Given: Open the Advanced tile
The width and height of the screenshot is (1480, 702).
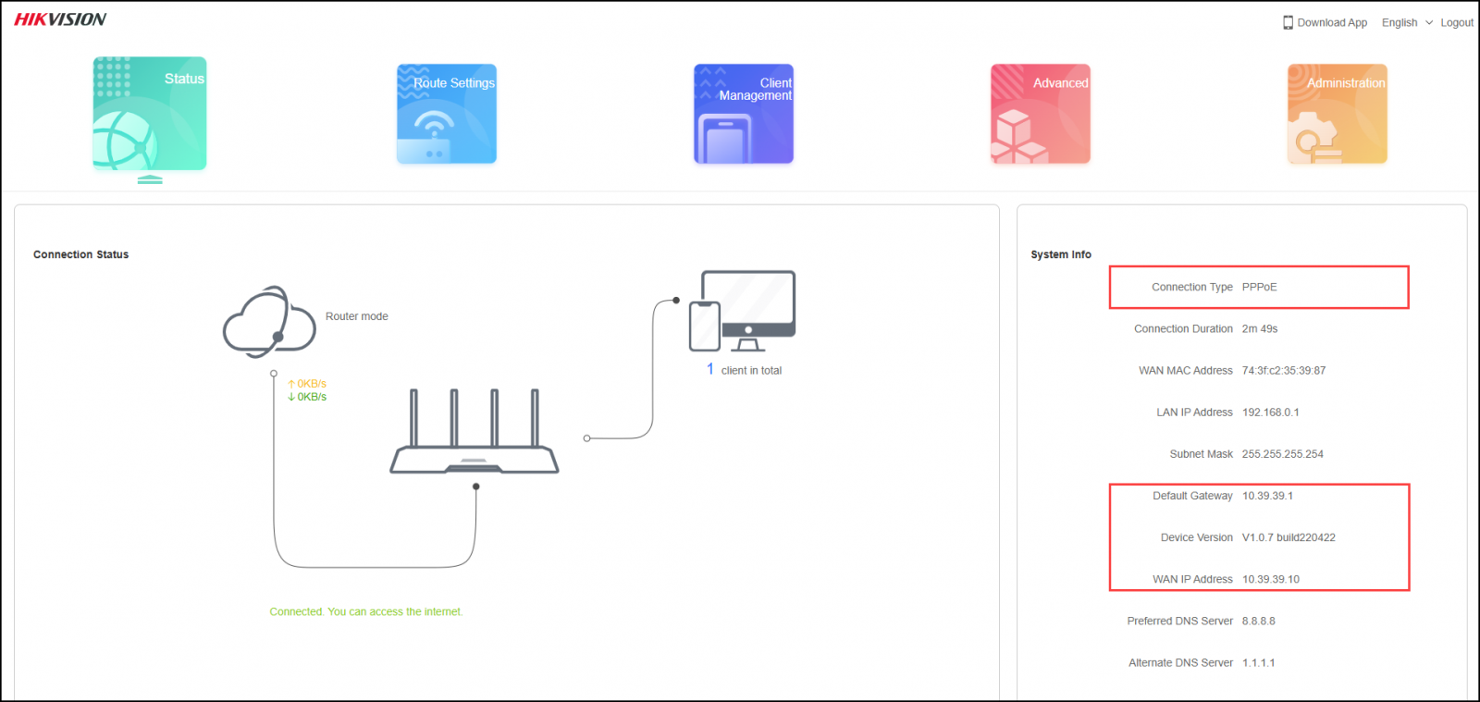Looking at the screenshot, I should 1041,114.
